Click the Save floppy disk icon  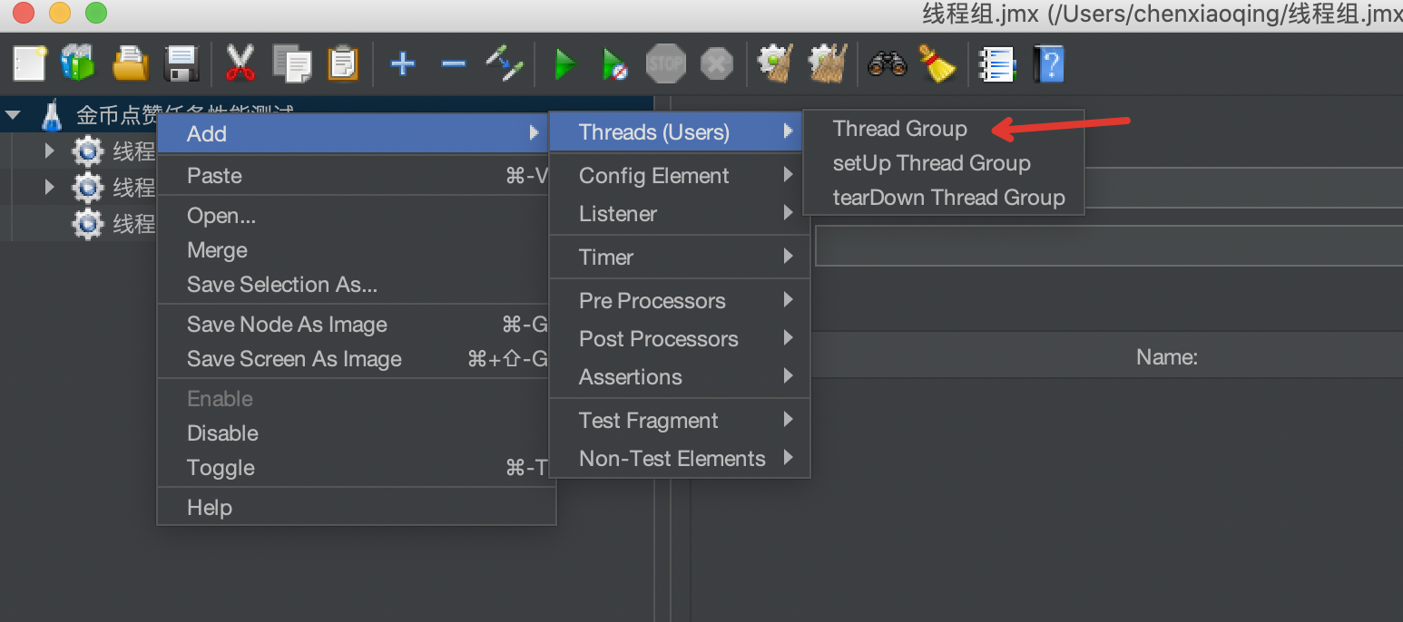coord(182,64)
